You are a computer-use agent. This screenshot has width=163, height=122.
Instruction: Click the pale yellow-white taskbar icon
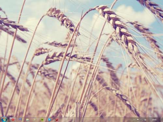(x=35, y=120)
